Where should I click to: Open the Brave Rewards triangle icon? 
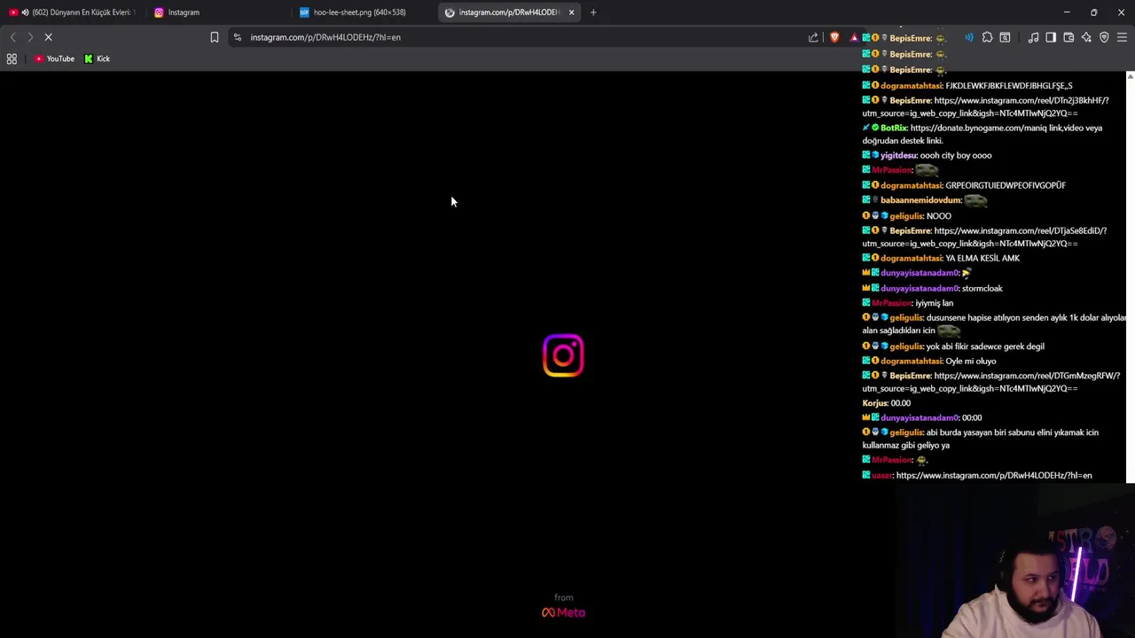[854, 37]
